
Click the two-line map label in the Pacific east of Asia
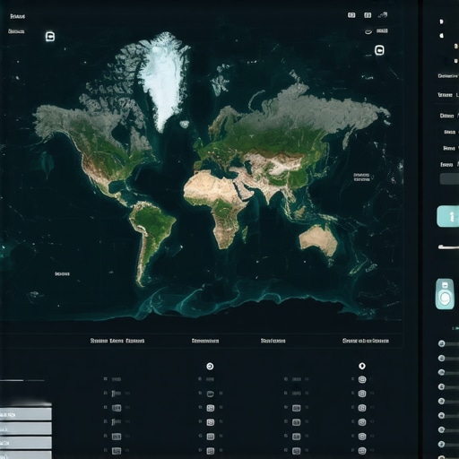point(361,178)
